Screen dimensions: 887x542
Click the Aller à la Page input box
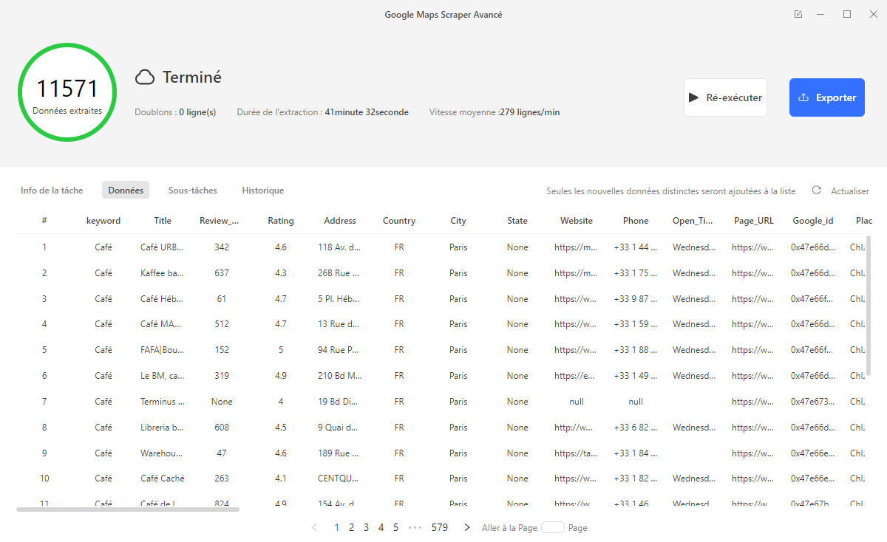point(553,527)
